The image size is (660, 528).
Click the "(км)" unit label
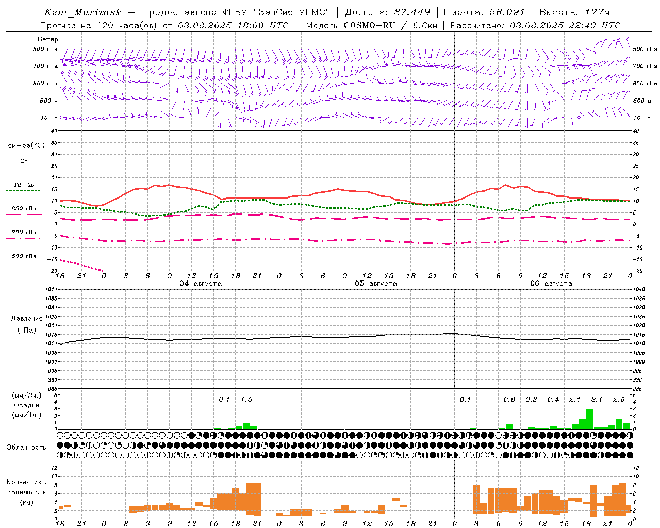click(26, 502)
